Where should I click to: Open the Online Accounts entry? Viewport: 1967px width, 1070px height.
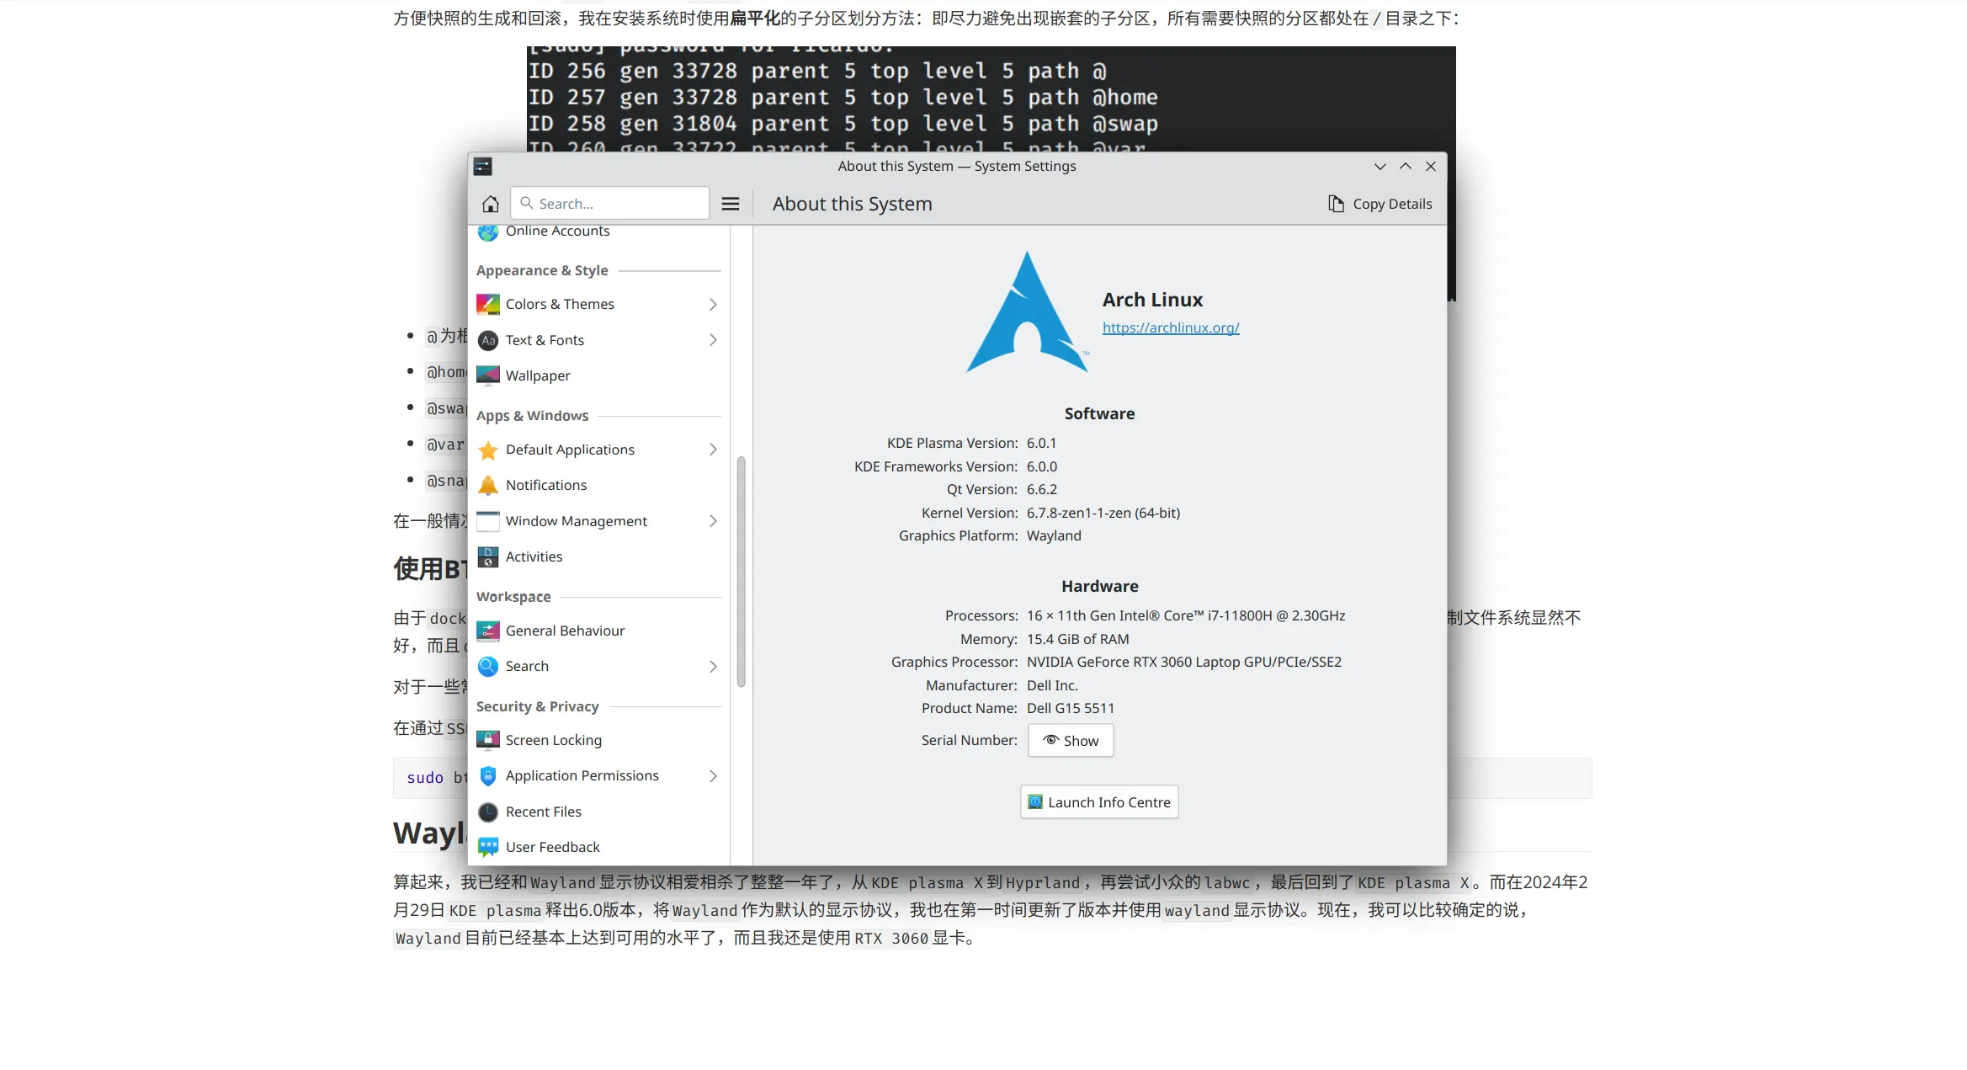(x=557, y=232)
